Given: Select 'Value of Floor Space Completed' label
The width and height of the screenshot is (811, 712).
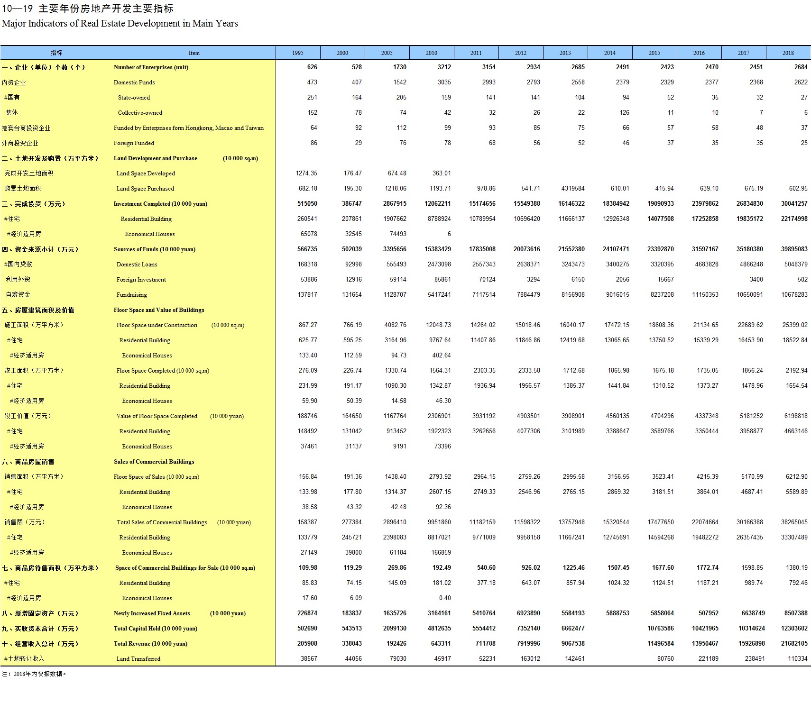Looking at the screenshot, I should 157,416.
